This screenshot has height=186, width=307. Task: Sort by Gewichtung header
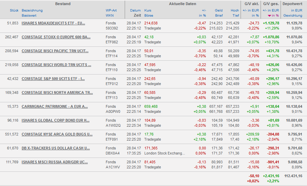[293, 16]
